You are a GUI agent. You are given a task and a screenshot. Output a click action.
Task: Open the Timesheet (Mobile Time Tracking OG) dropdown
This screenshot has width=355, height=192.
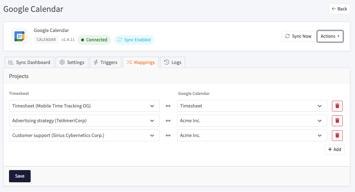tap(84, 106)
